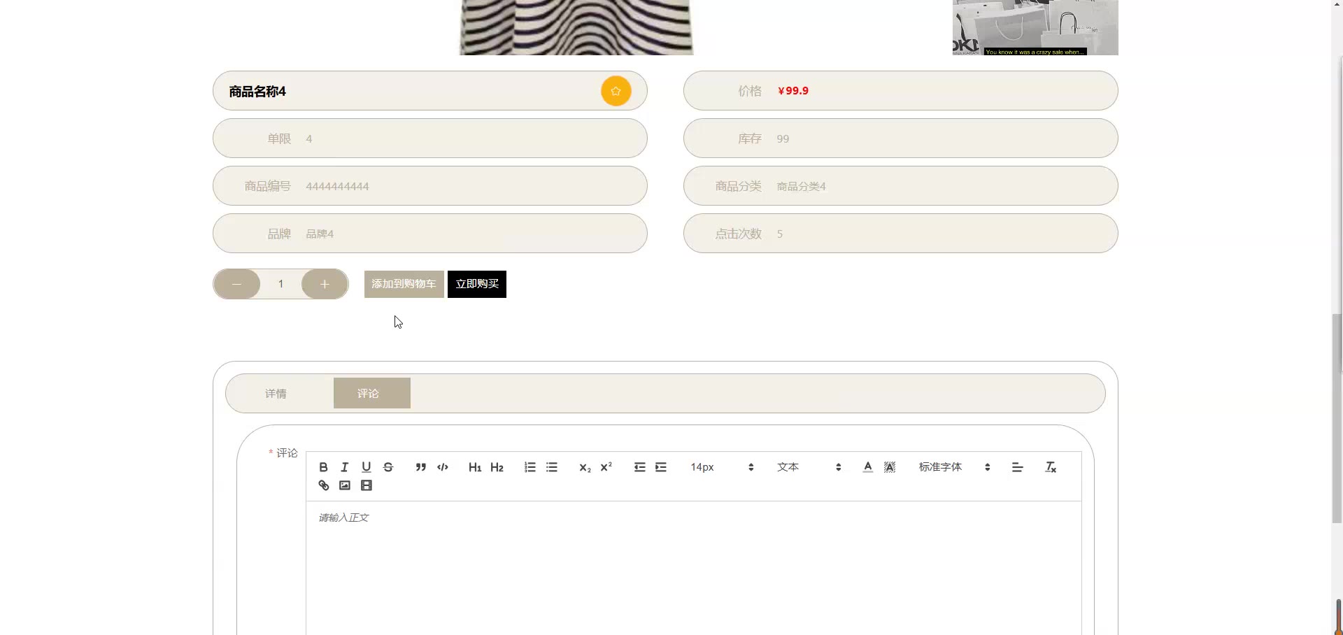Click the product title 商品名称4
The image size is (1343, 635).
click(257, 92)
